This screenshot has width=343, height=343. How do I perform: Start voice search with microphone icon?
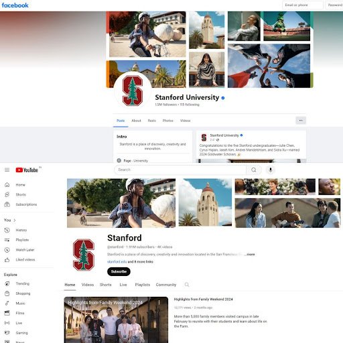(271, 170)
